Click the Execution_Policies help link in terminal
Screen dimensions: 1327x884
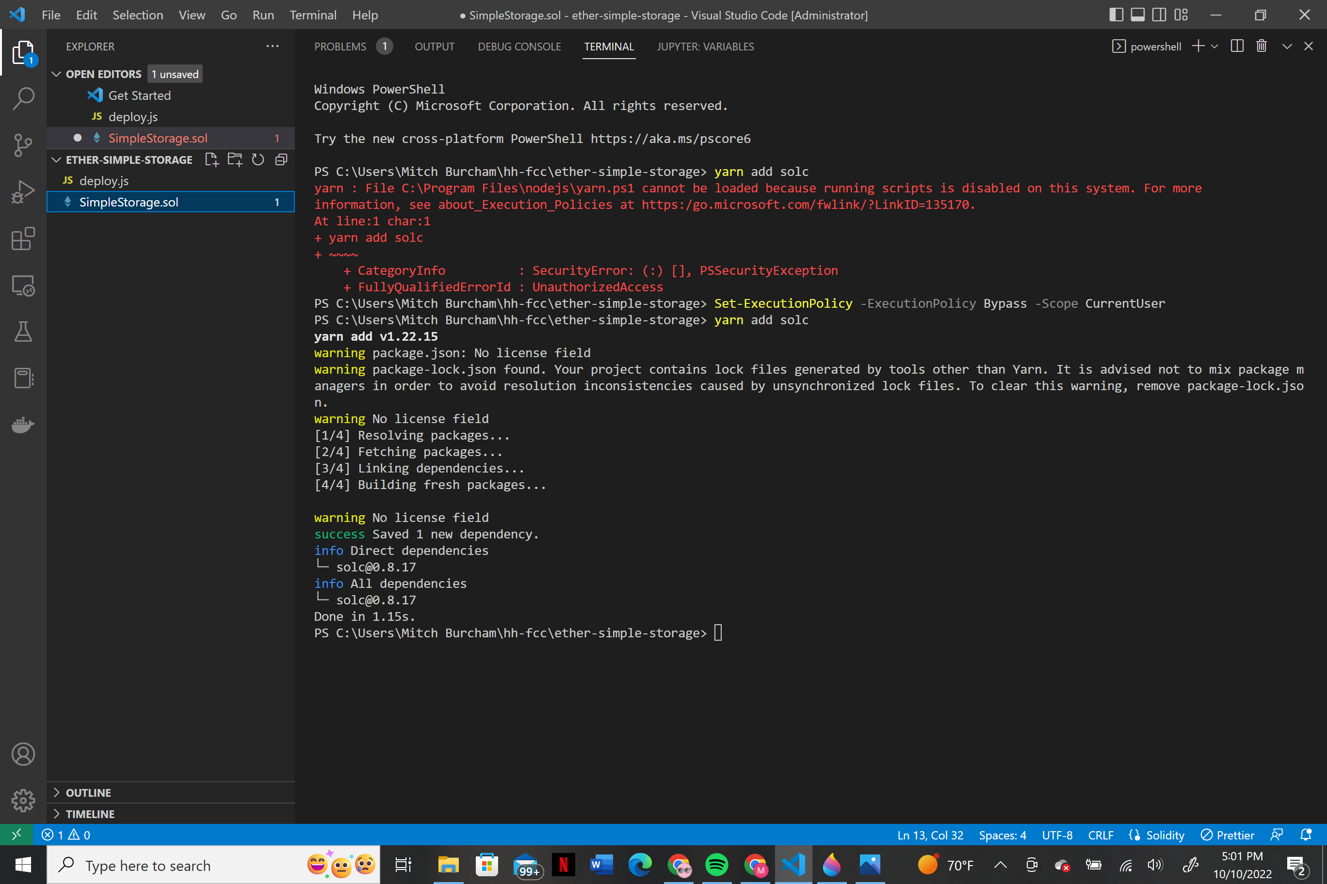[x=807, y=204]
